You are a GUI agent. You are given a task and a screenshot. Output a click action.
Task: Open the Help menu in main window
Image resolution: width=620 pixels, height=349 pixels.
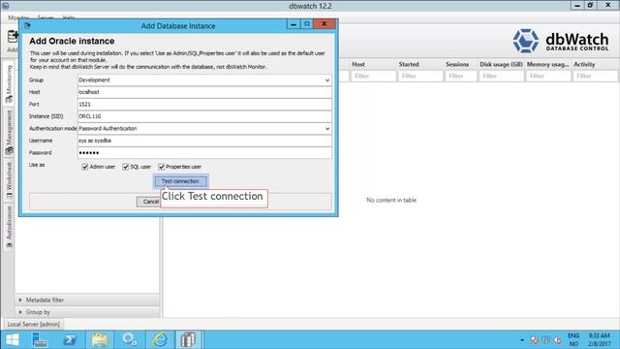69,17
